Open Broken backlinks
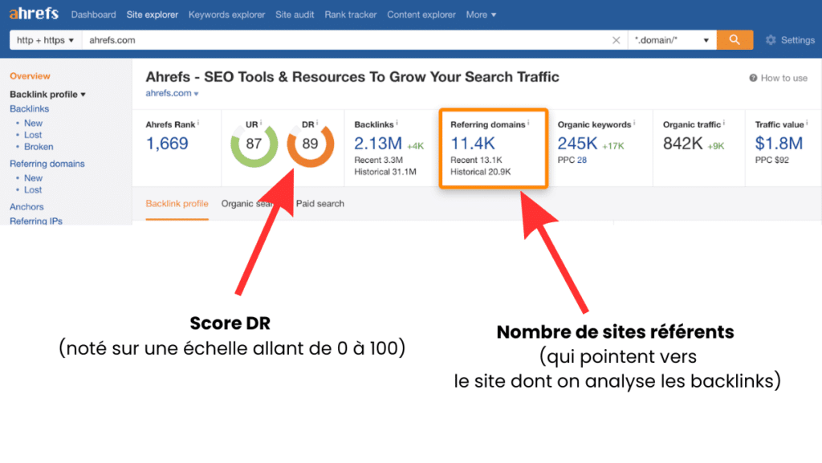This screenshot has height=463, width=822. (39, 147)
